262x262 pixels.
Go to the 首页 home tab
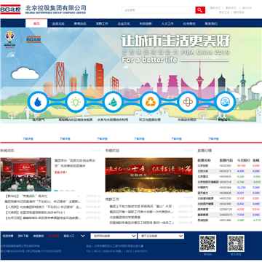pos(36,23)
